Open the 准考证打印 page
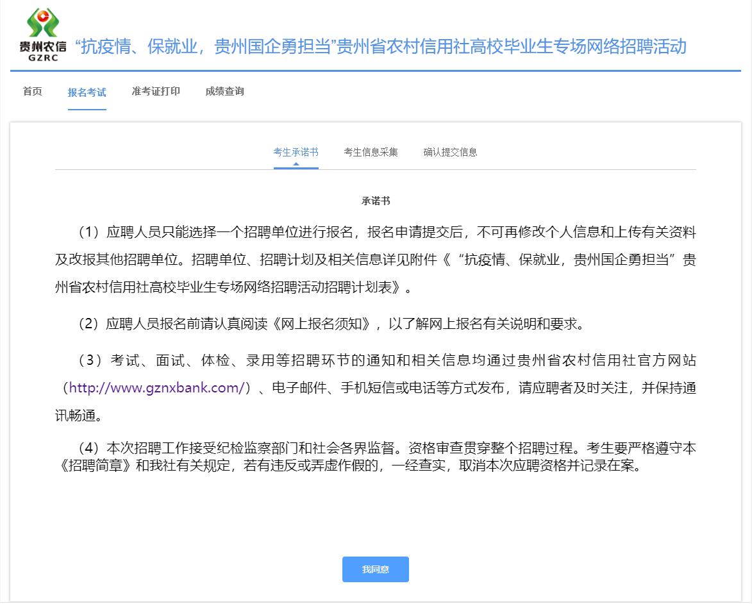This screenshot has height=604, width=752. pos(156,92)
